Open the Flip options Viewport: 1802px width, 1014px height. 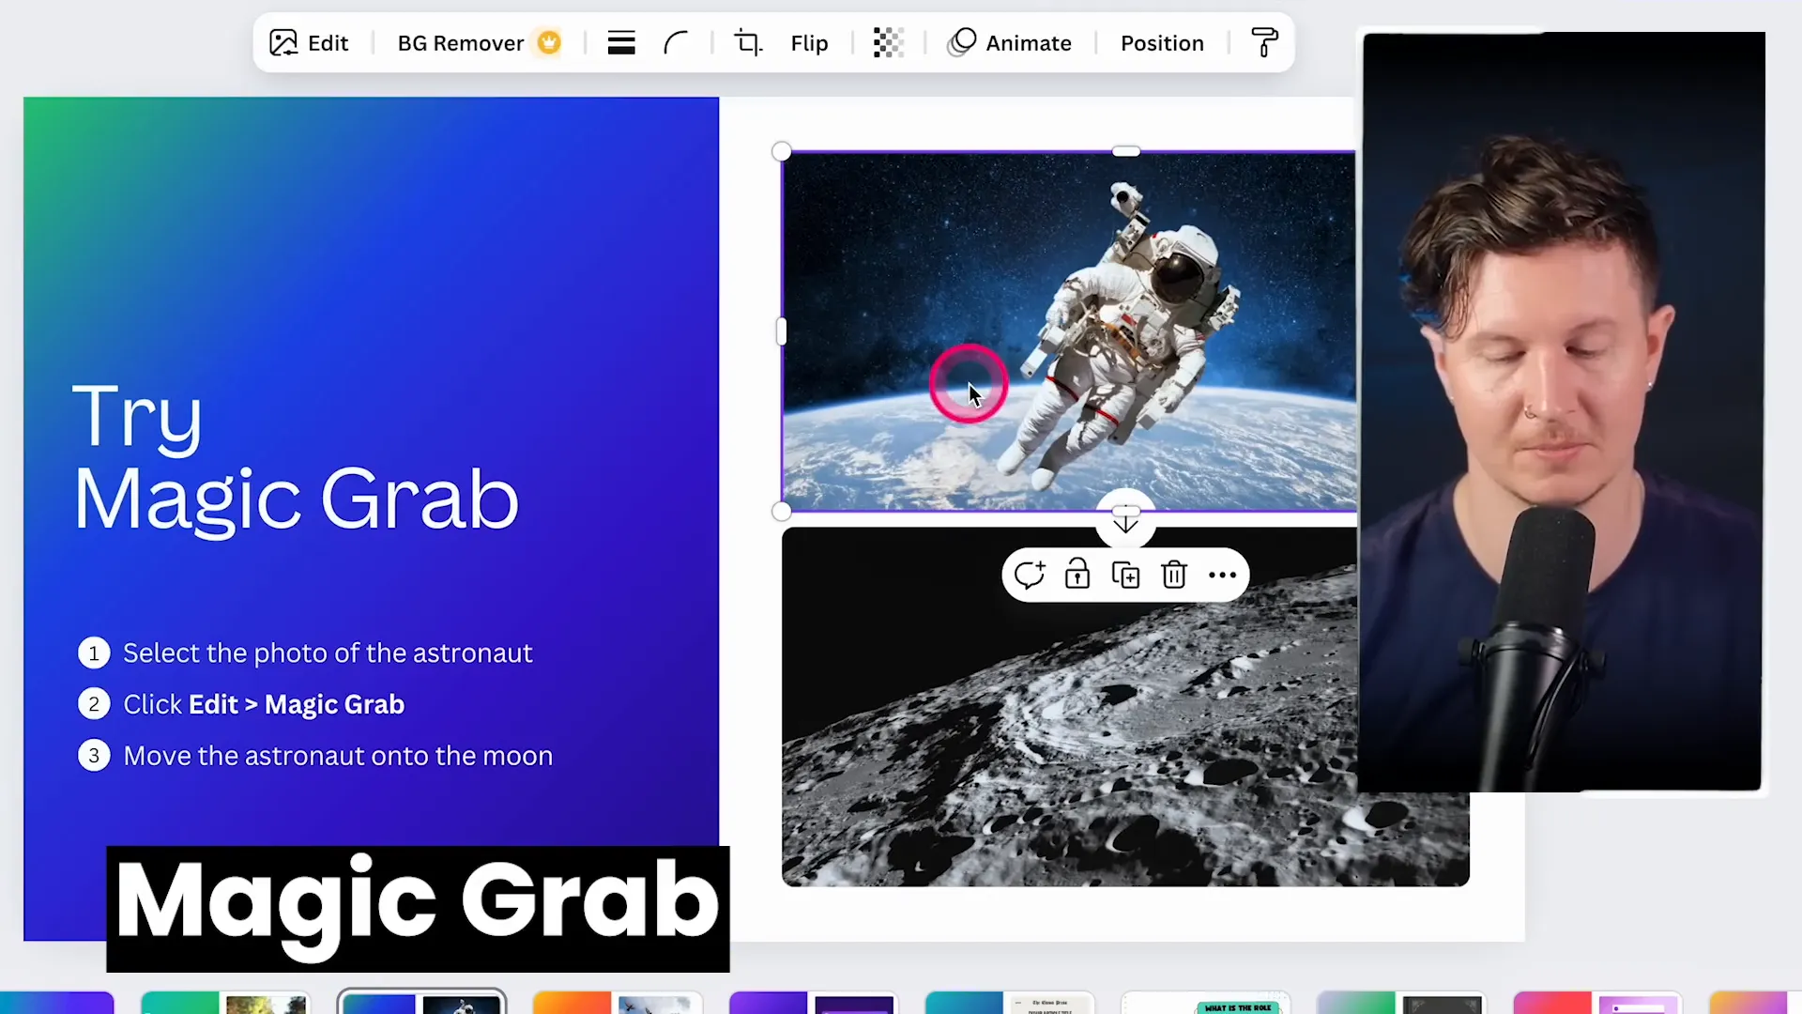[x=808, y=43]
